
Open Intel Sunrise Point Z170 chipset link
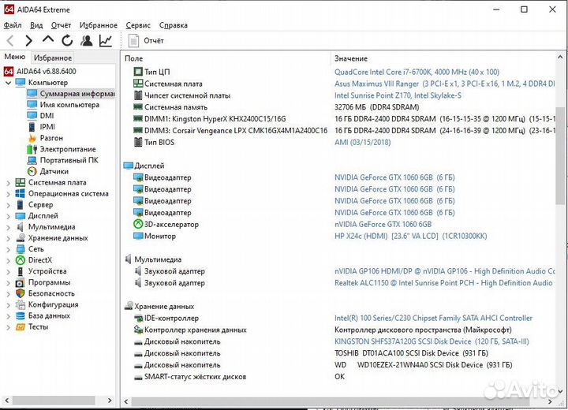[398, 95]
